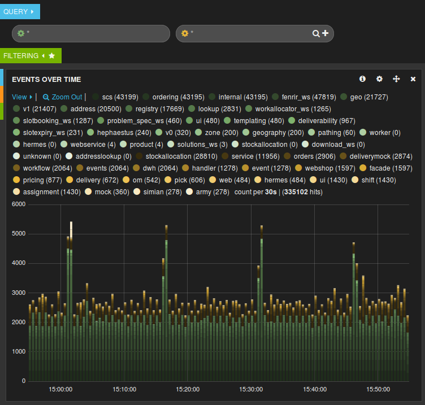Click the handler (1278) legend label
The image size is (425, 405).
(215, 168)
